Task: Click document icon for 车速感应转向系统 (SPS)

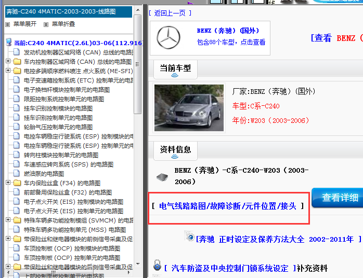Action: tap(17, 164)
